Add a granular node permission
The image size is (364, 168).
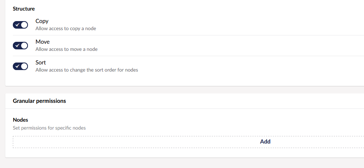click(x=265, y=142)
